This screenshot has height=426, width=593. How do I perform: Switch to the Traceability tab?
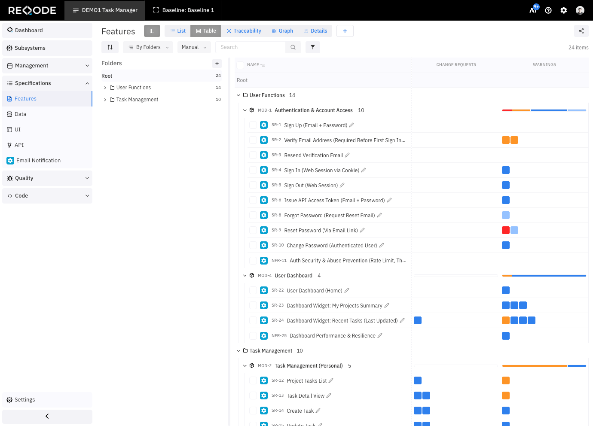[244, 31]
